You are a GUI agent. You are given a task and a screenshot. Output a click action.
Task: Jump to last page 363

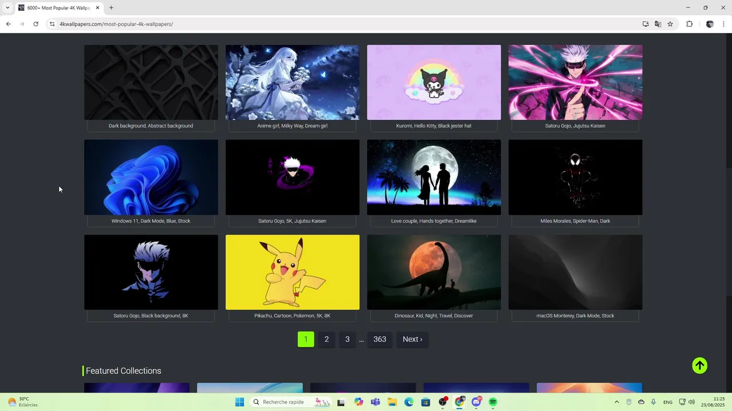click(380, 339)
